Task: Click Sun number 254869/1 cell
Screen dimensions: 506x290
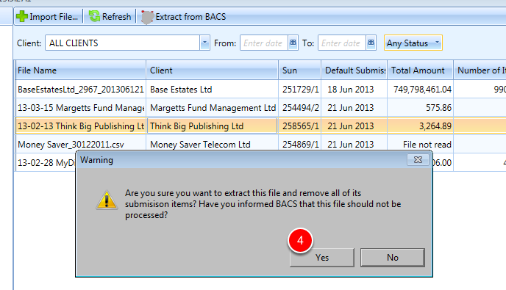Action: click(x=300, y=143)
